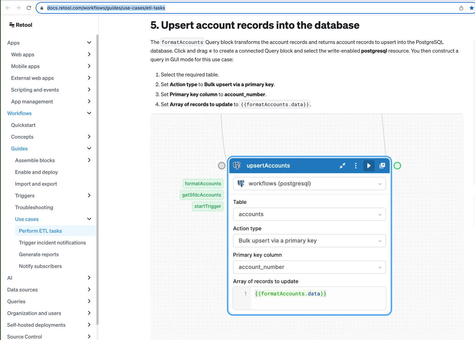
Task: Open the Table dropdown showing accounts
Action: point(309,214)
